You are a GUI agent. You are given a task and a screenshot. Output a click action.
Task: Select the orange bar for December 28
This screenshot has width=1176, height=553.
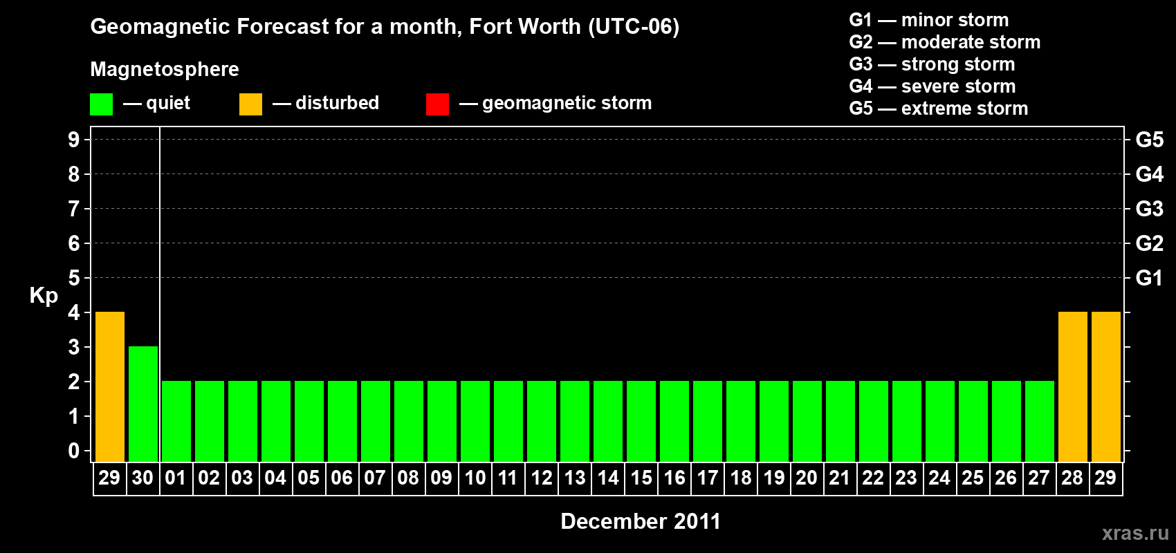[x=1073, y=386]
